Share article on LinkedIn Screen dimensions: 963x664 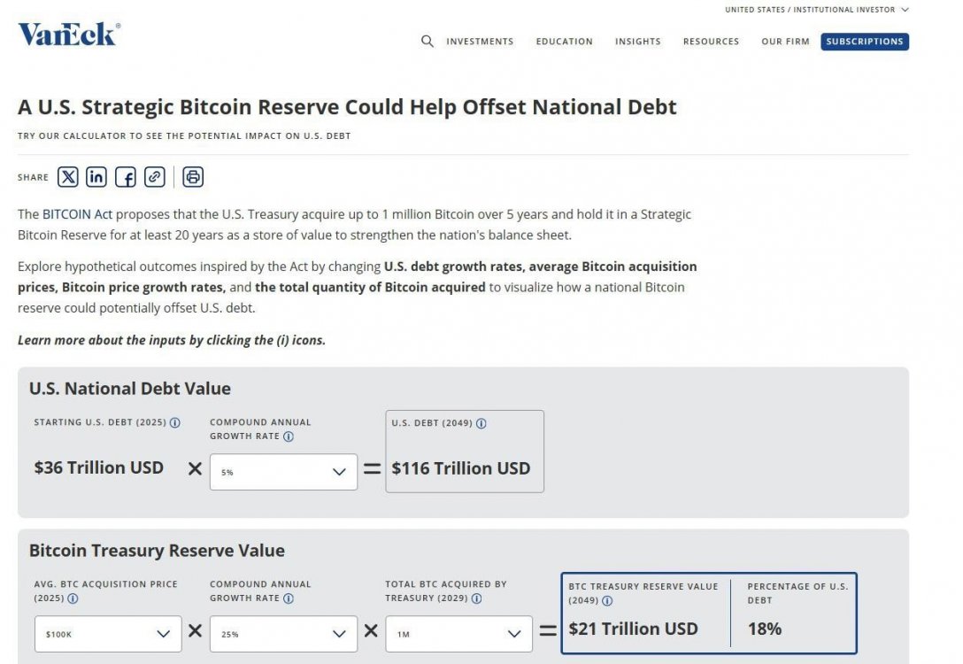point(96,177)
